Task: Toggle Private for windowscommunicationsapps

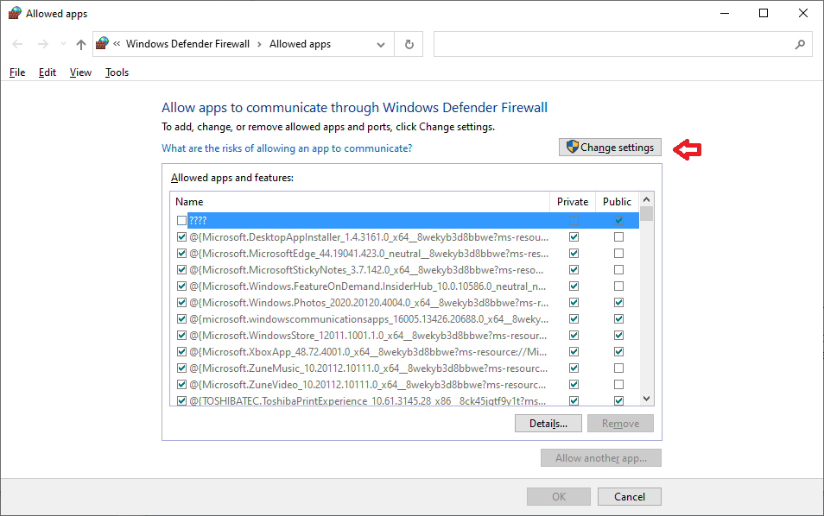Action: pos(574,319)
